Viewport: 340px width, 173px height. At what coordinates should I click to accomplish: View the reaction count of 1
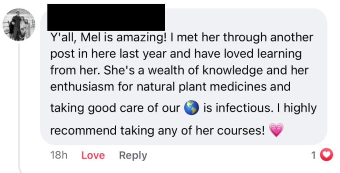click(x=314, y=155)
